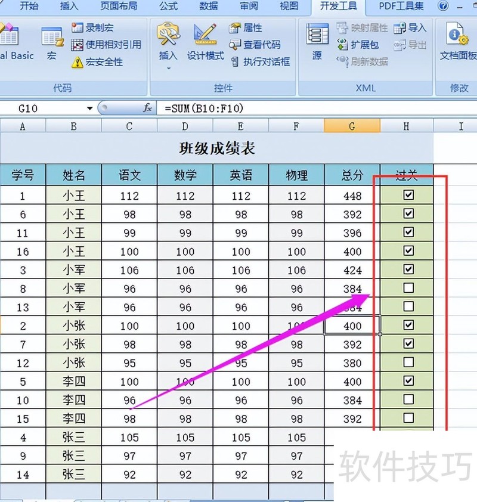The width and height of the screenshot is (477, 502).
Task: Open 扩展包 expansion packs
Action: 358,45
